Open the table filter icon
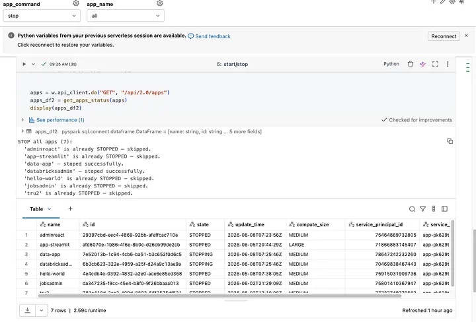This screenshot has height=322, width=476. (422, 209)
